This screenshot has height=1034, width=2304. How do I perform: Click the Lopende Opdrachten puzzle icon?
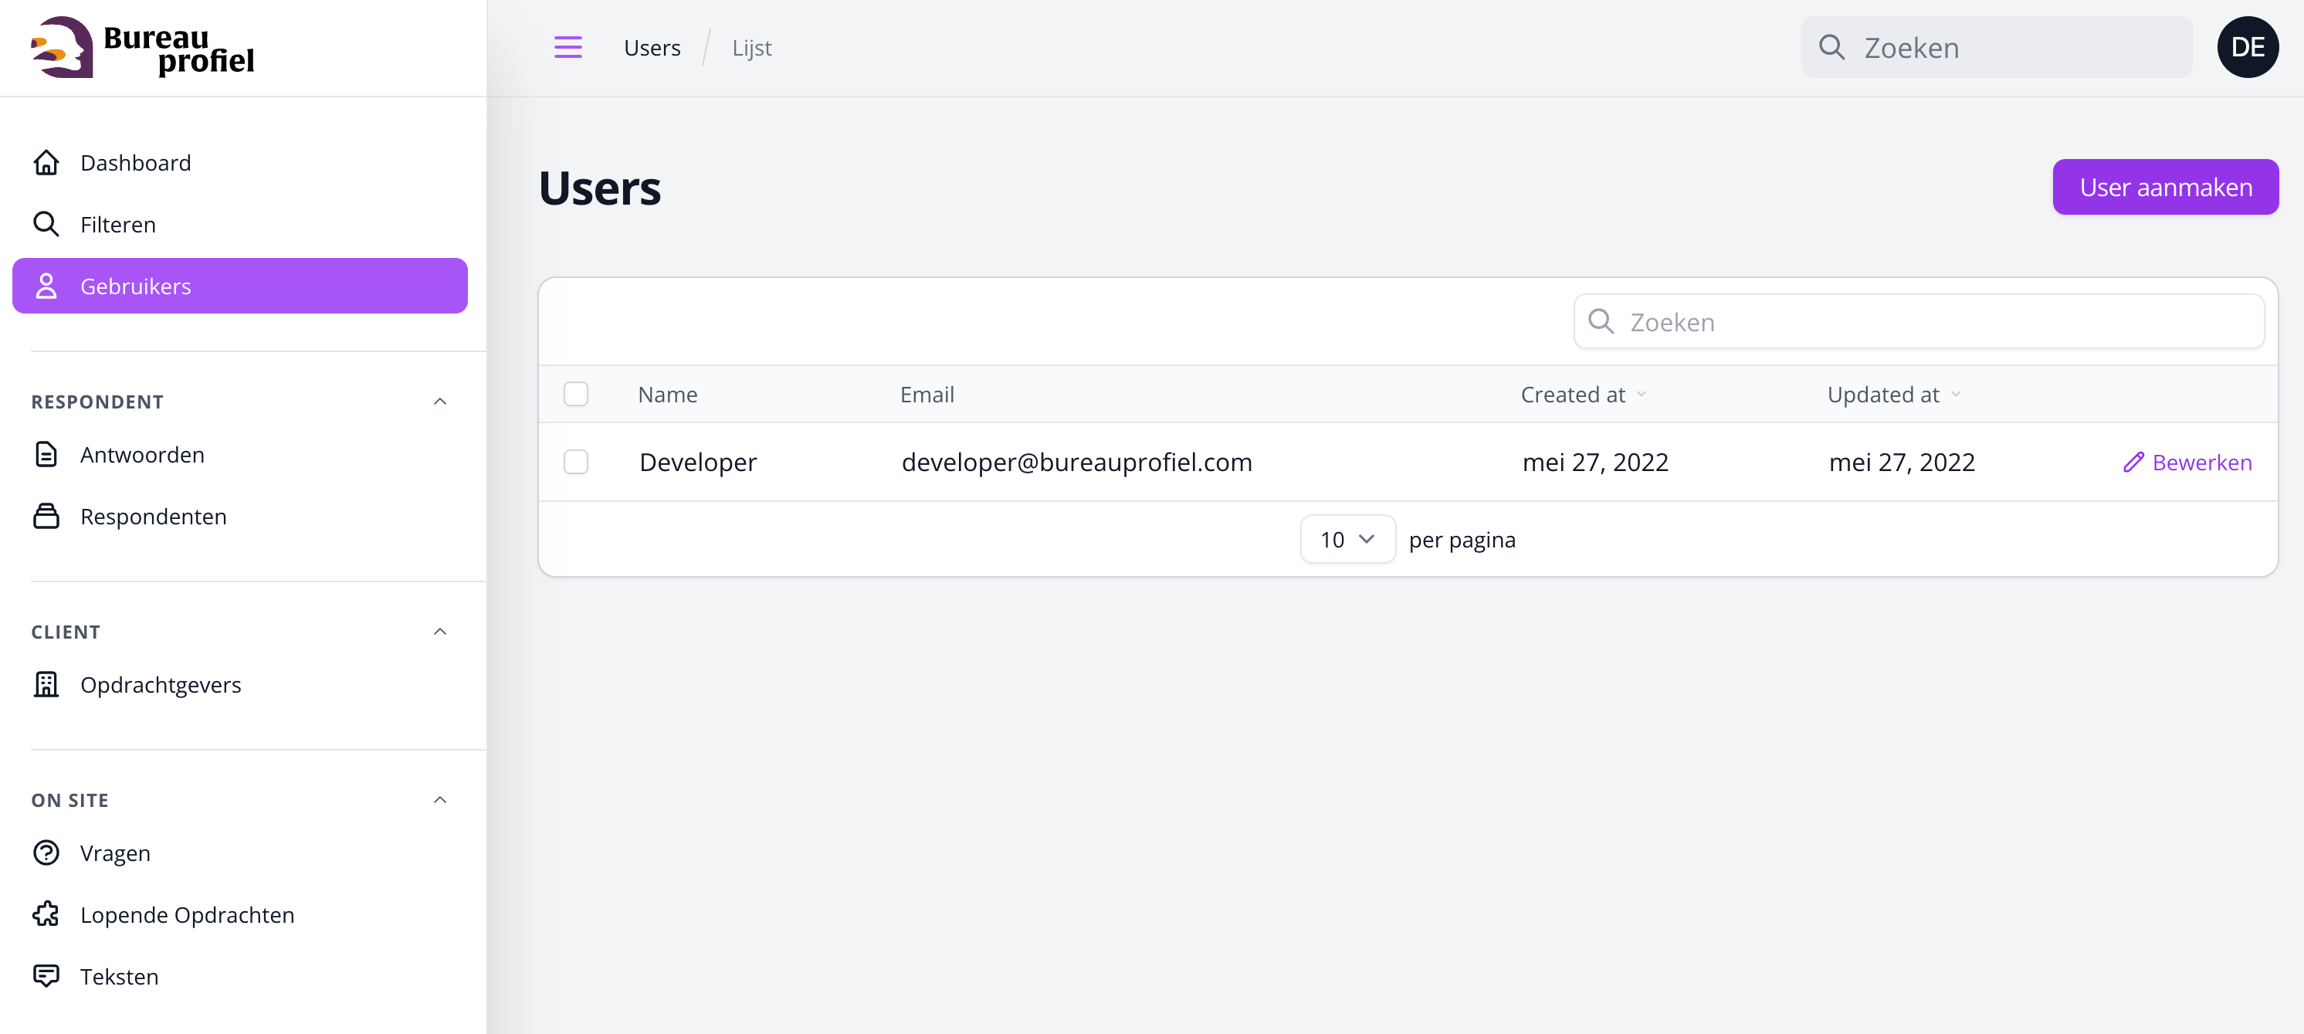(x=46, y=914)
